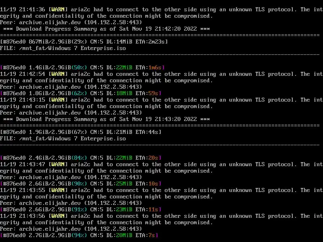Click the 11/19 21:43:47 timestamp
The image size is (323, 242).
coord(23,165)
